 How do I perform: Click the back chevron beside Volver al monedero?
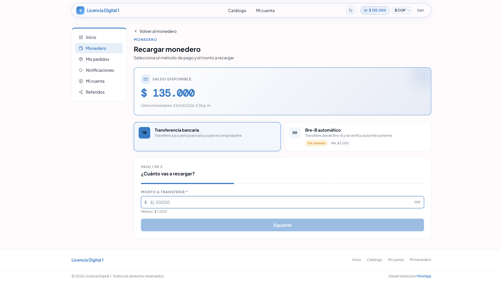point(136,31)
